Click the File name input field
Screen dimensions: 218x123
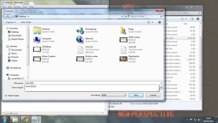(92, 83)
